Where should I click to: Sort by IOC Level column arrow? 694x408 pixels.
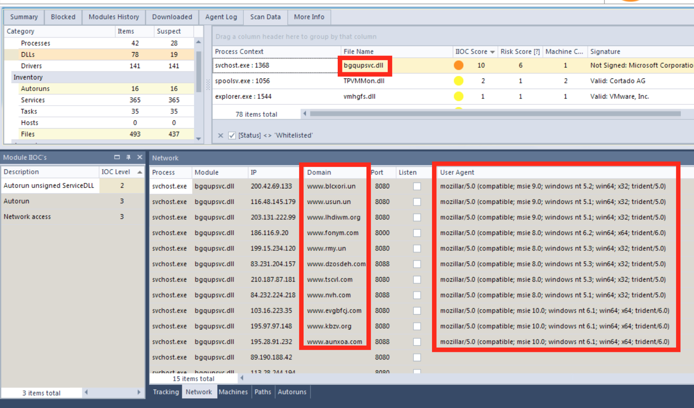coord(140,172)
